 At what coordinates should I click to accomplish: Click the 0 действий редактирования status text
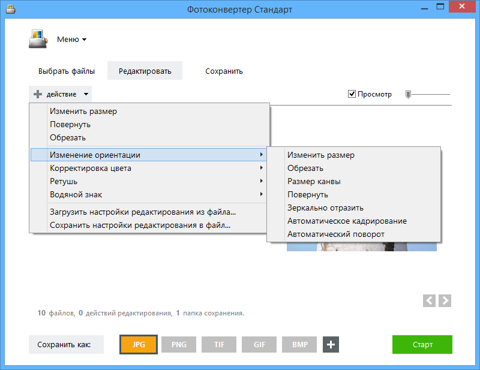point(125,313)
